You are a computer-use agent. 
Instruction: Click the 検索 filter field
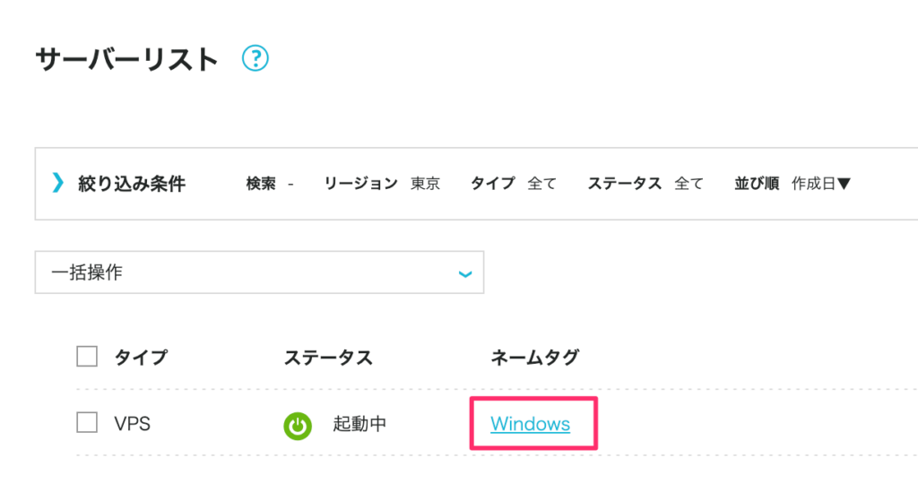coord(270,184)
